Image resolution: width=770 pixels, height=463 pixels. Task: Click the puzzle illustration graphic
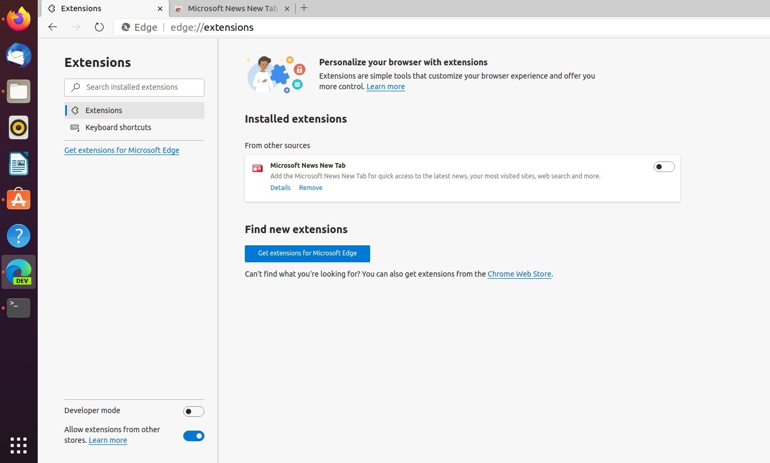click(277, 74)
